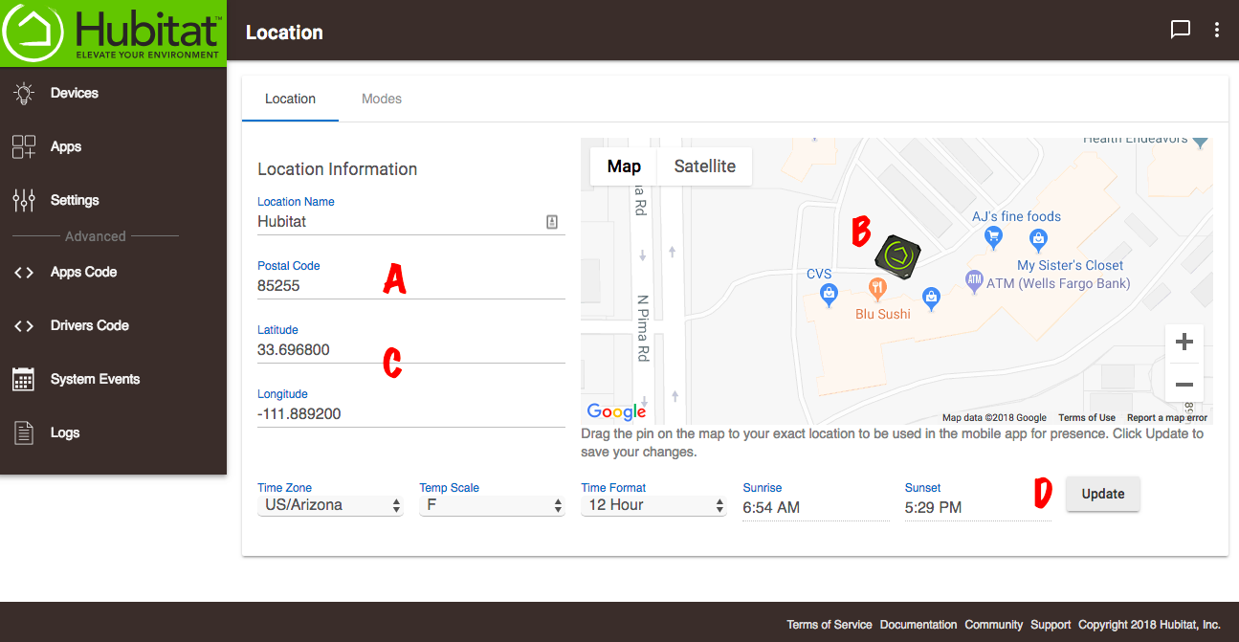Click the Hubitat hub pin on map
This screenshot has width=1239, height=642.
[898, 256]
